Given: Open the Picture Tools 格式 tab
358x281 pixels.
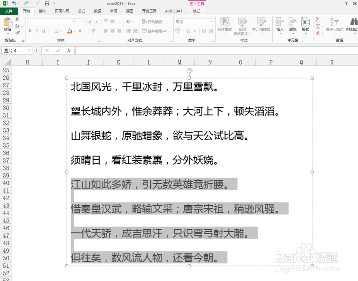Looking at the screenshot, I should 197,11.
